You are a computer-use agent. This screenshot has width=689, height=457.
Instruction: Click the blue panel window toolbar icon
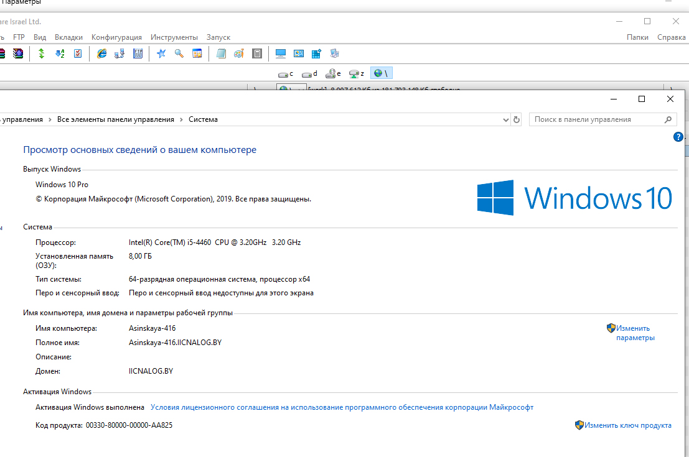pos(299,53)
